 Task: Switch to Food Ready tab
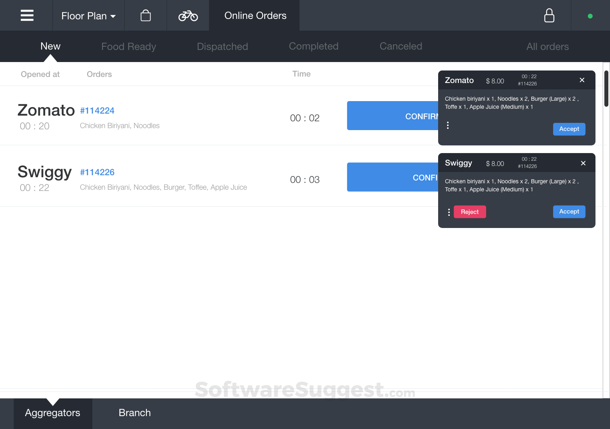click(x=128, y=47)
